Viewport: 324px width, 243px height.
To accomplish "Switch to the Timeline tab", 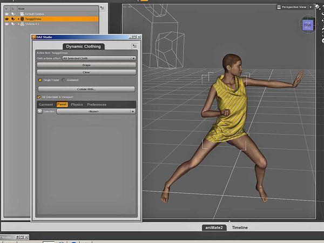I will [x=240, y=227].
